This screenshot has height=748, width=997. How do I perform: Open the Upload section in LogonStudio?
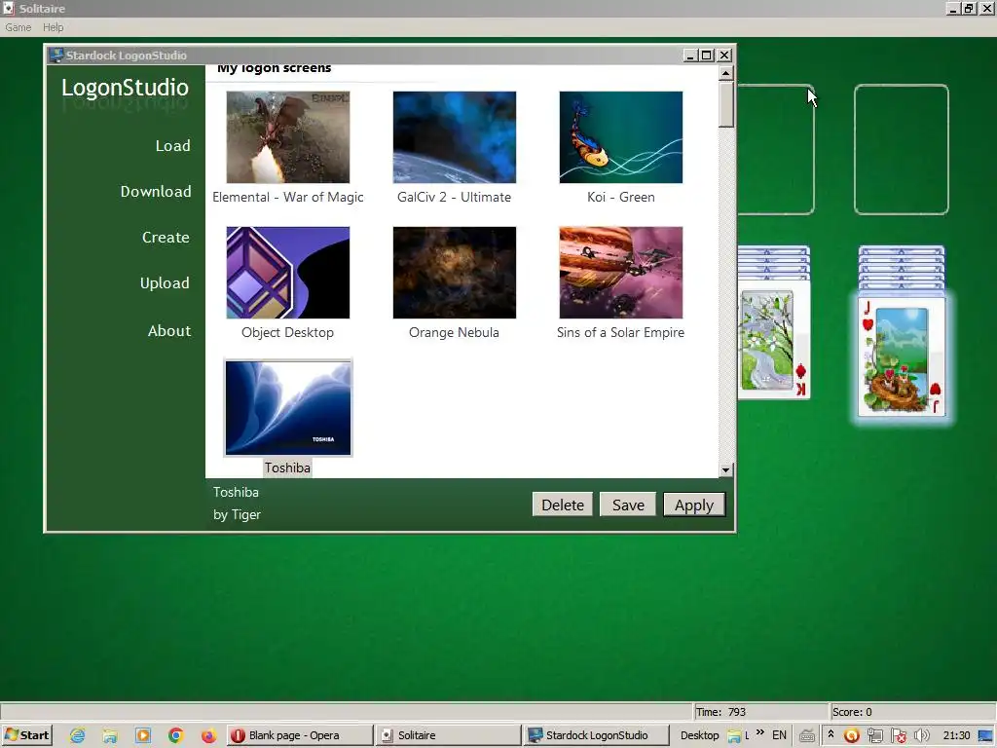(165, 283)
